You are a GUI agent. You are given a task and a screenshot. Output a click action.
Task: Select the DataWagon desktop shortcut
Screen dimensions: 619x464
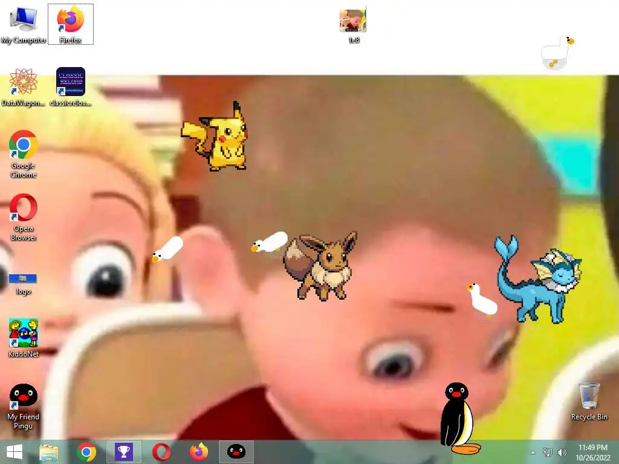tap(24, 87)
